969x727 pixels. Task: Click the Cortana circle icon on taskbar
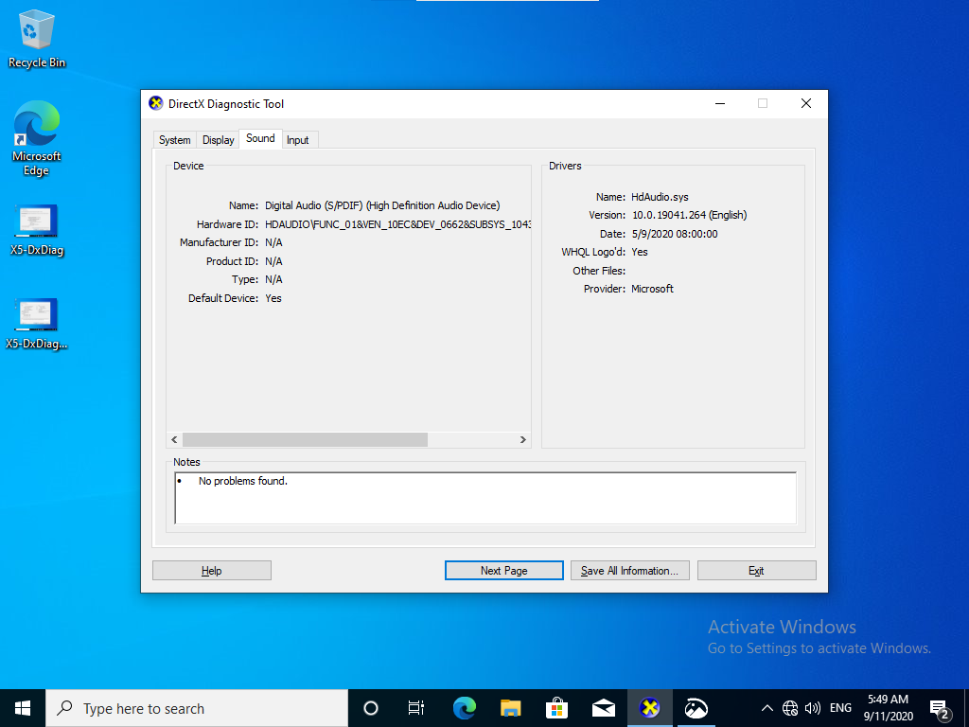tap(371, 708)
